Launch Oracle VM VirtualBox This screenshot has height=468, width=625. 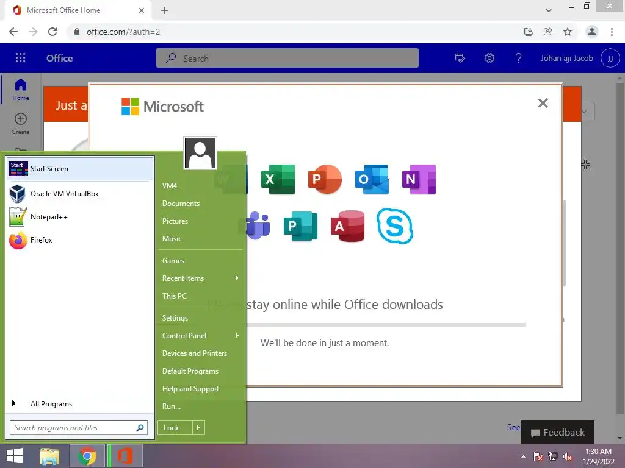coord(80,194)
